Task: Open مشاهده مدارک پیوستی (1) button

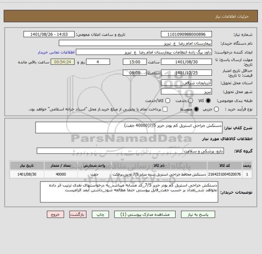Action: tap(145, 214)
